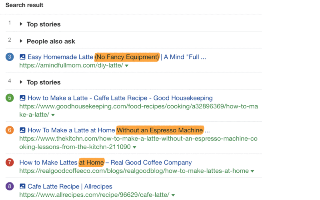The width and height of the screenshot is (320, 200).
Task: Select orange position badge number 6
Action: click(x=10, y=130)
